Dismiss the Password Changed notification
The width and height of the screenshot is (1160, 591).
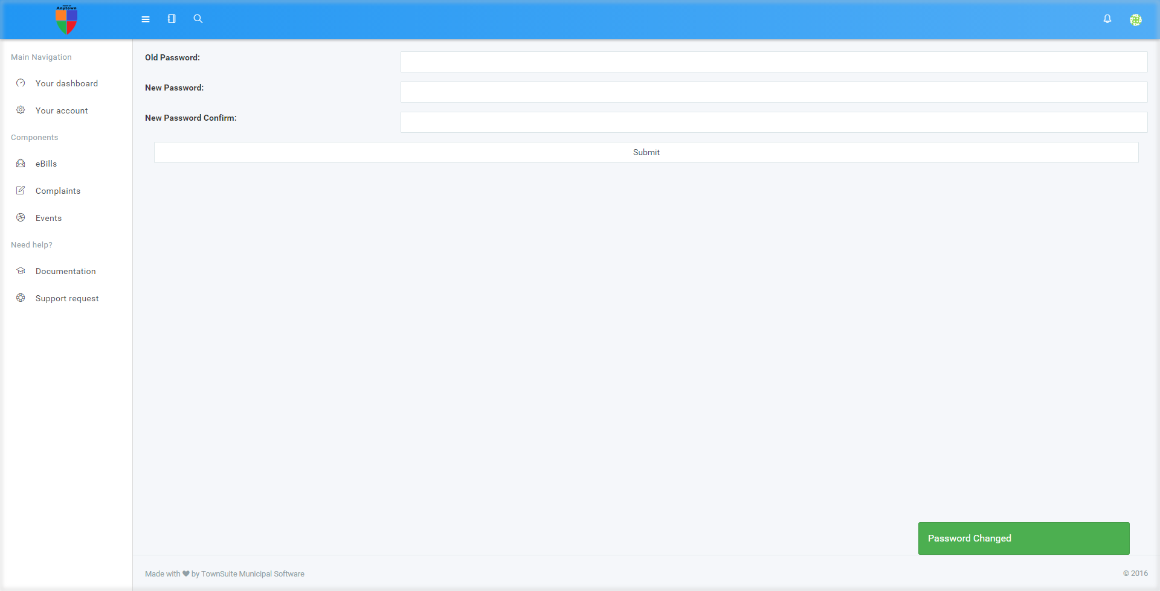(x=1024, y=538)
